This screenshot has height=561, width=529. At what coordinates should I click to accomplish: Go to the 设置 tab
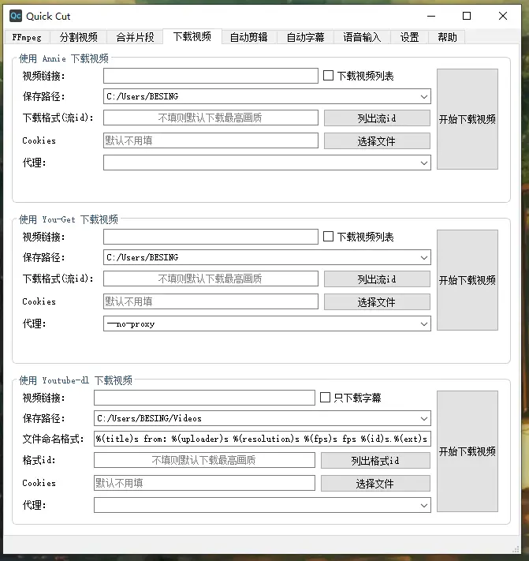(x=409, y=37)
